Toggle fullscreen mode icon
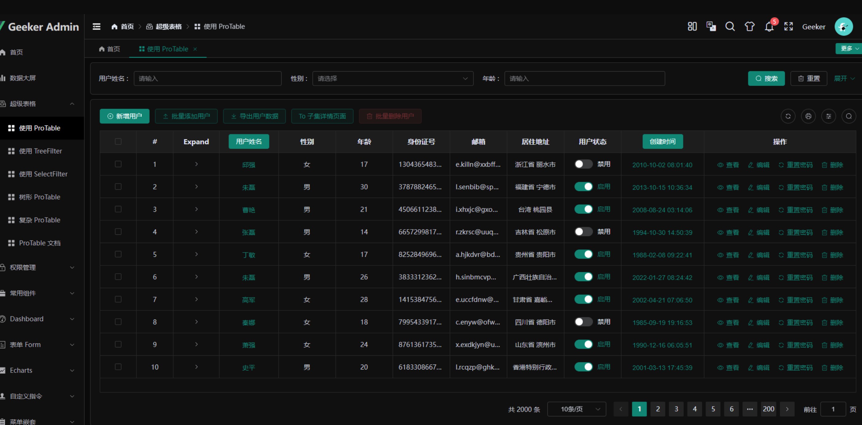The width and height of the screenshot is (862, 425). 789,26
